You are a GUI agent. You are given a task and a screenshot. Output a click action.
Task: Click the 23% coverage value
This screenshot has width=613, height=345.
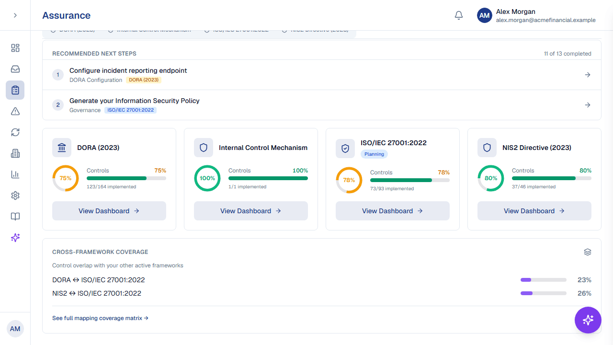(x=584, y=280)
